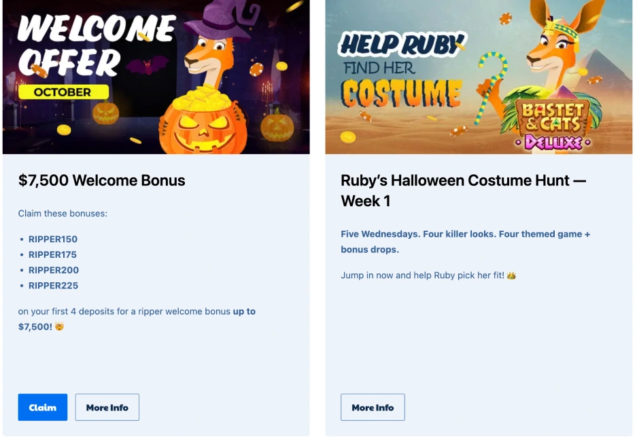Image resolution: width=637 pixels, height=437 pixels.
Task: Click the large pumpkin filled with gold coins
Action: pos(203,122)
